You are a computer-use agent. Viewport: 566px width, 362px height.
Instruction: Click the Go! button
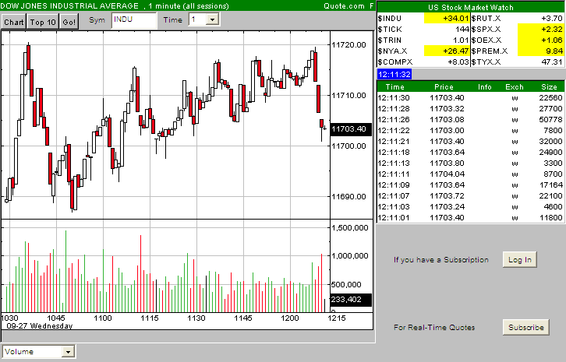pos(69,22)
